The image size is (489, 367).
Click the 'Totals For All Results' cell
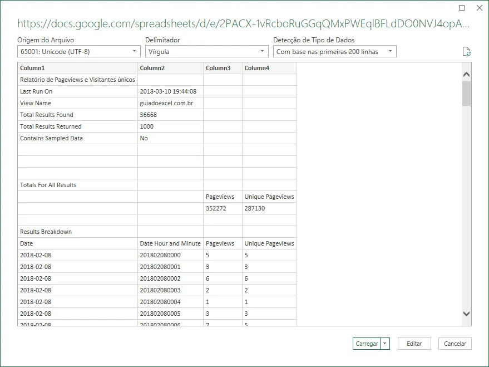click(x=78, y=185)
